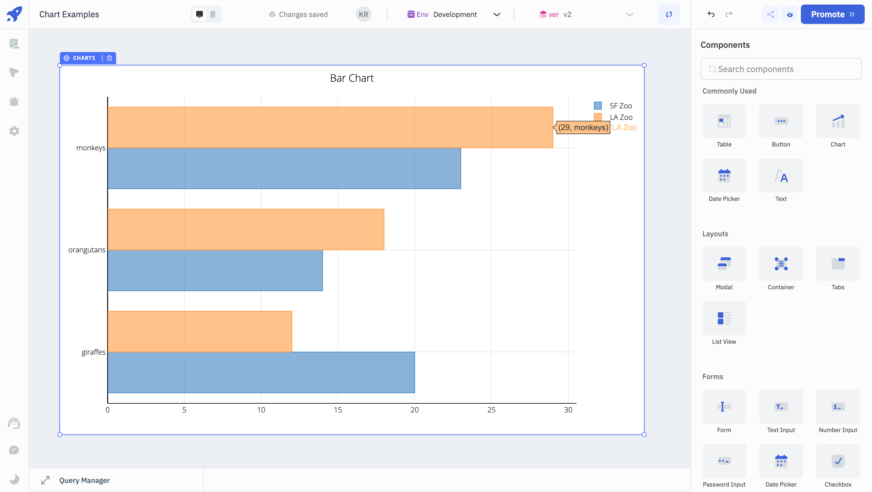Click the Search components field
872x492 pixels.
point(781,69)
